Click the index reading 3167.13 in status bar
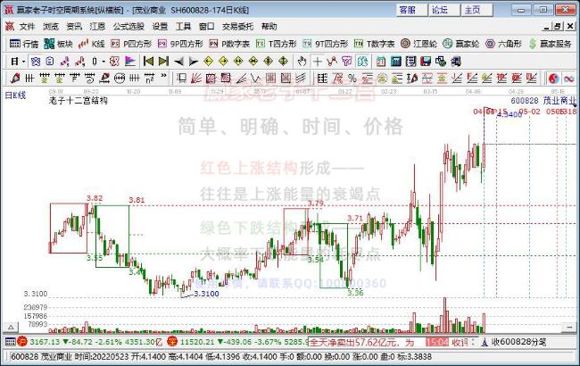The height and width of the screenshot is (366, 580). 44,342
